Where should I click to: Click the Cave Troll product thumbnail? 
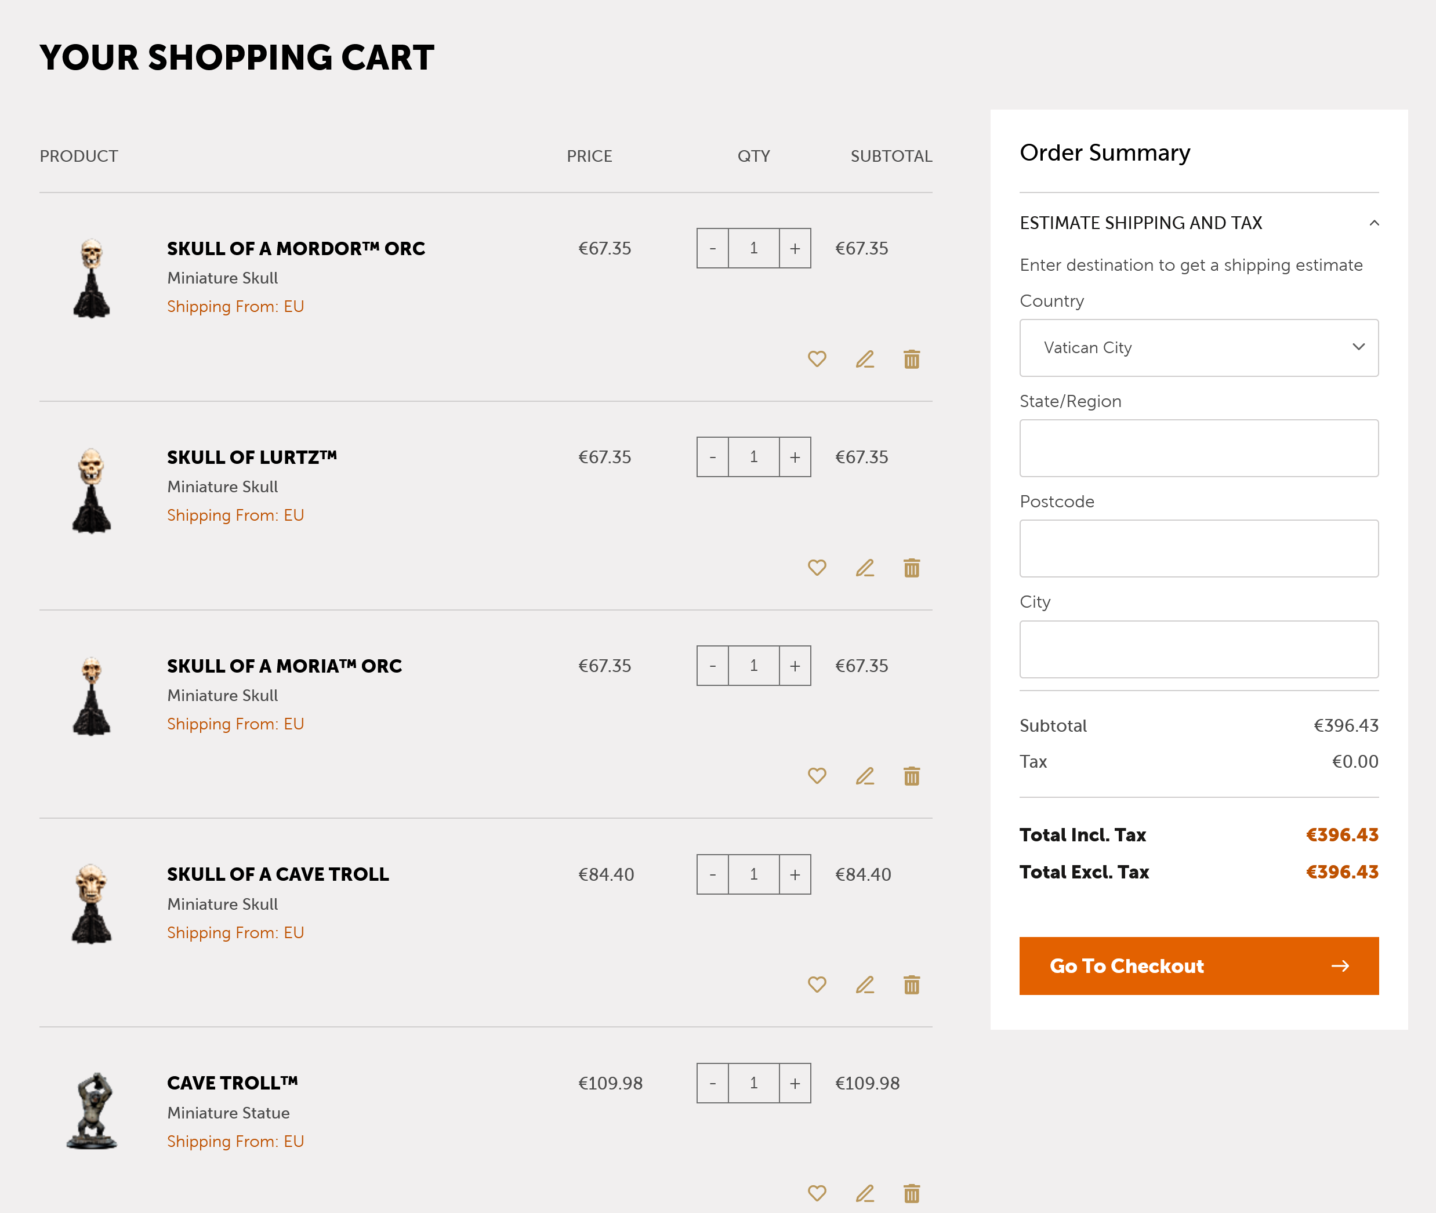(x=92, y=1110)
